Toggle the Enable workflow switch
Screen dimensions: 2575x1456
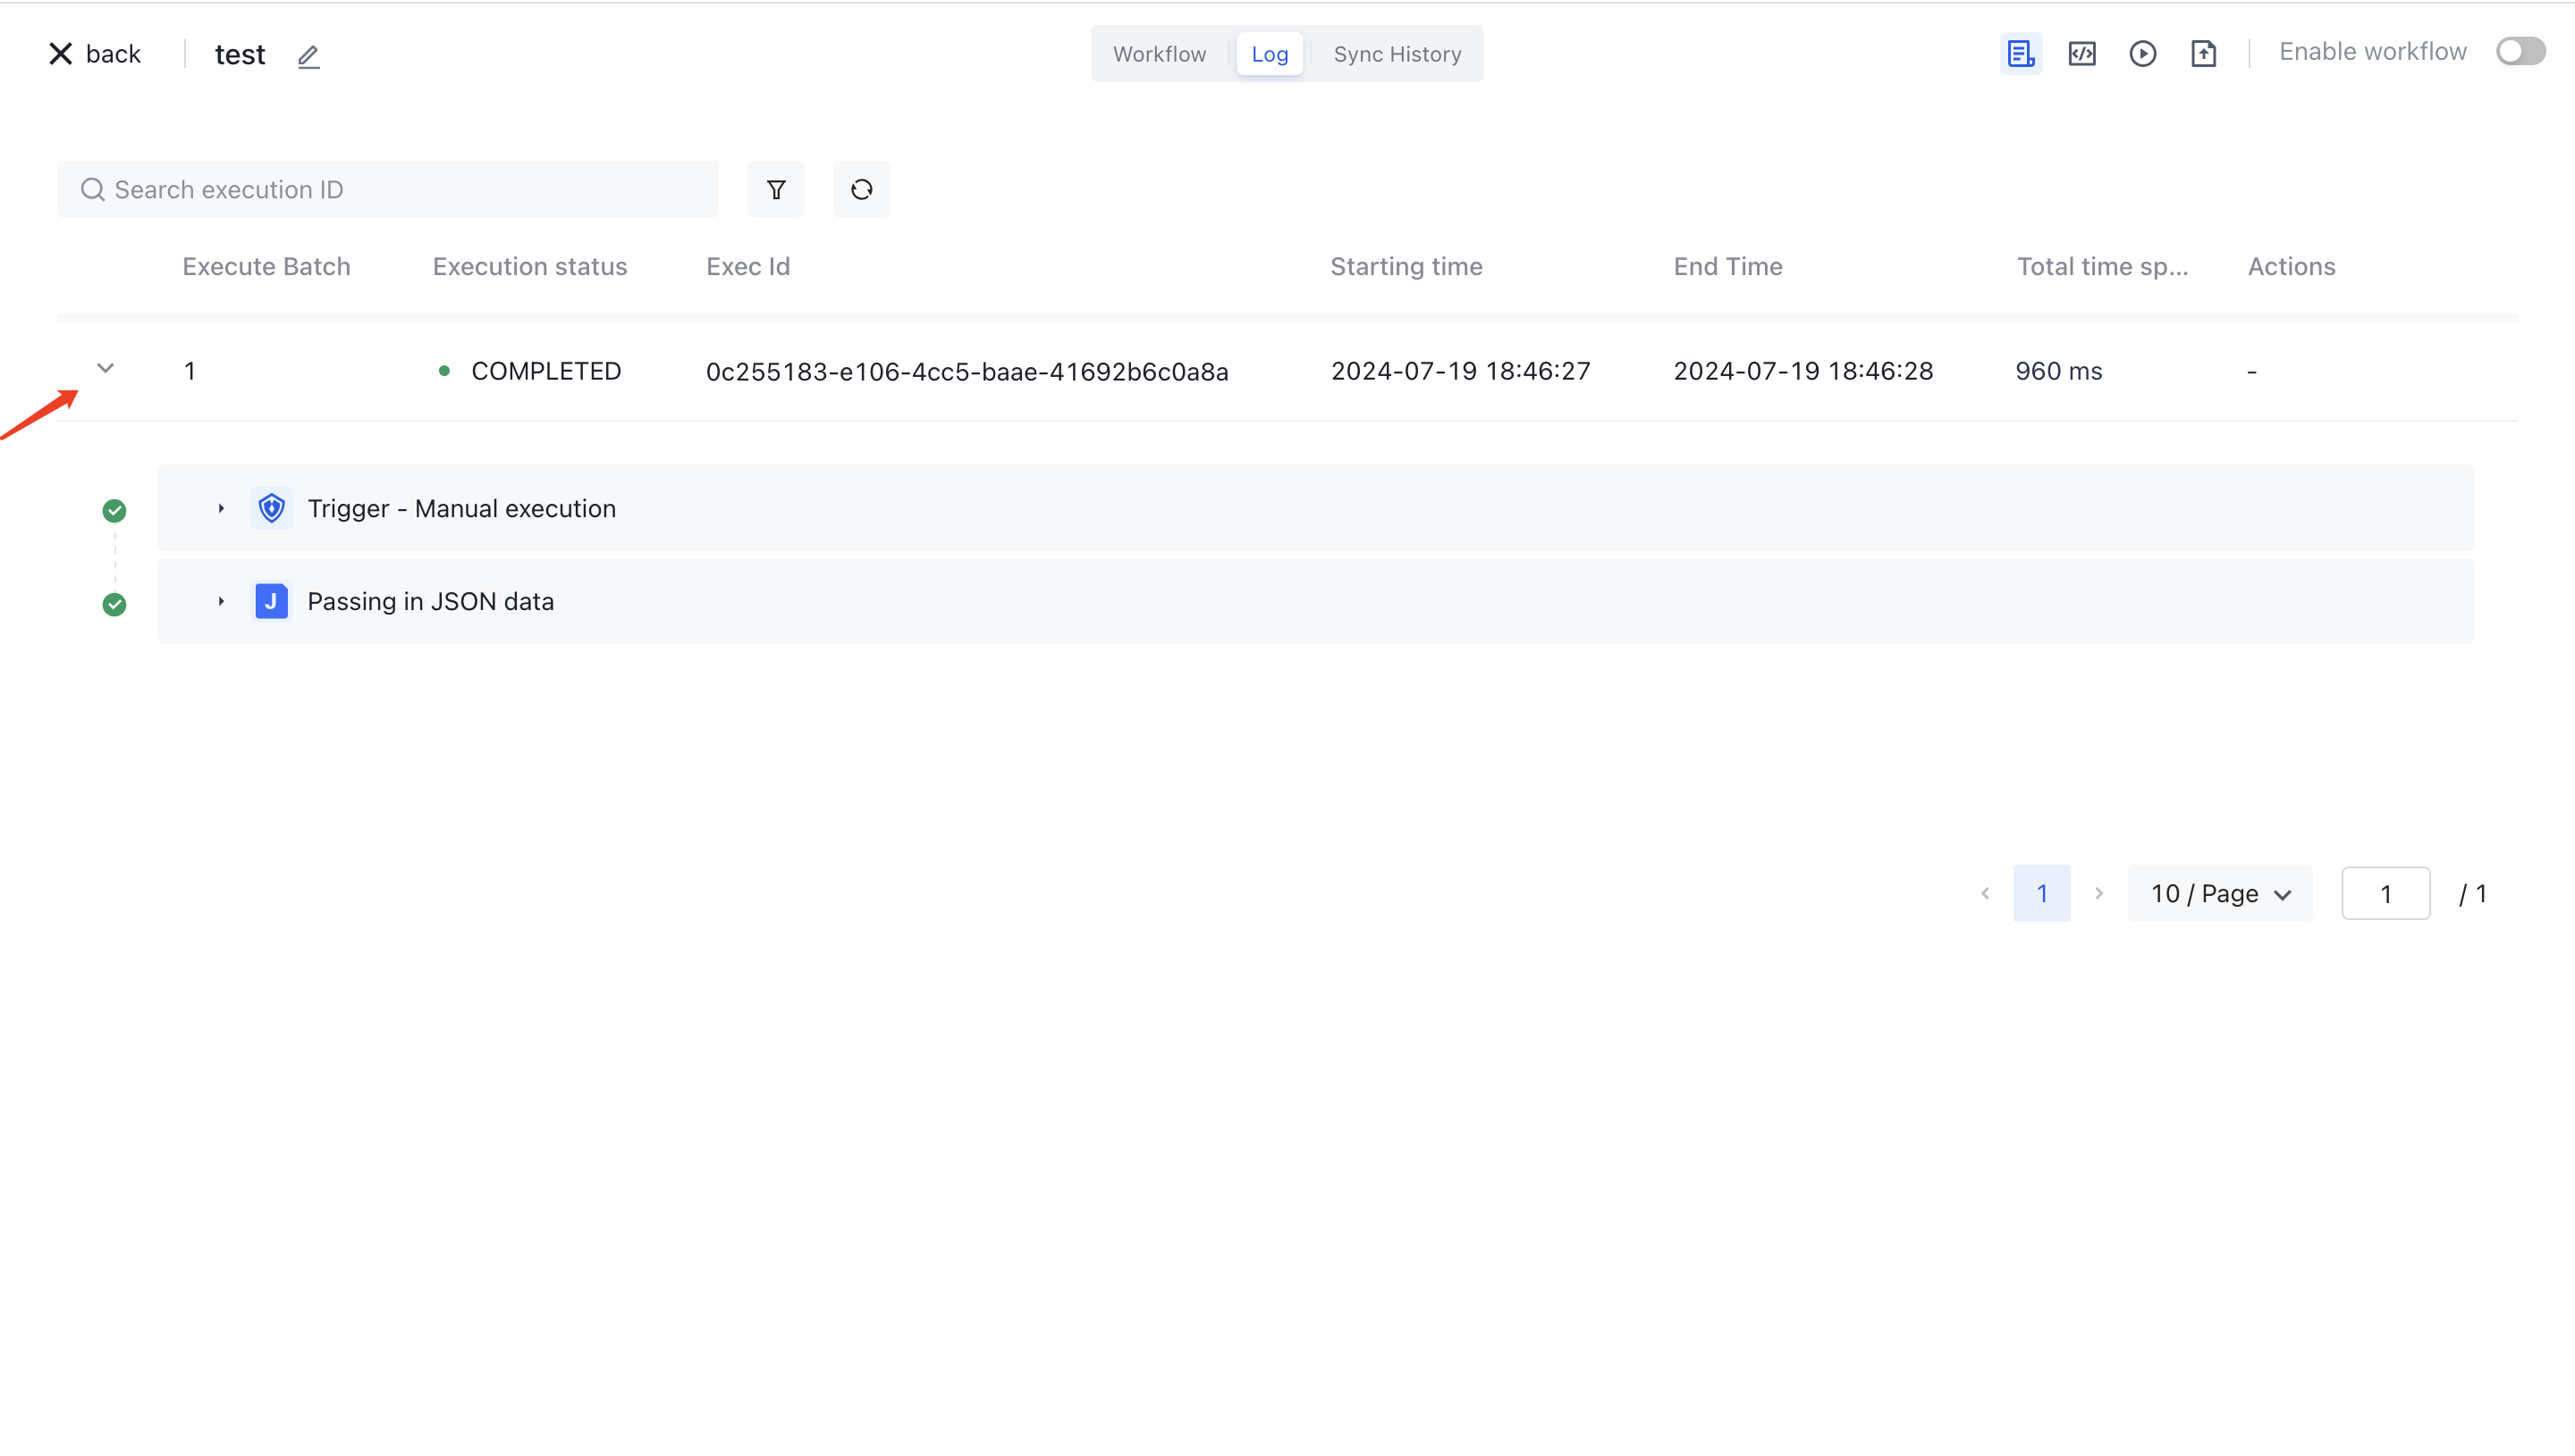point(2519,52)
